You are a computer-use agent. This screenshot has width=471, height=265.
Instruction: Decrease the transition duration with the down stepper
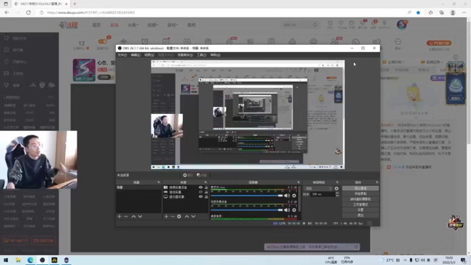[x=337, y=196]
